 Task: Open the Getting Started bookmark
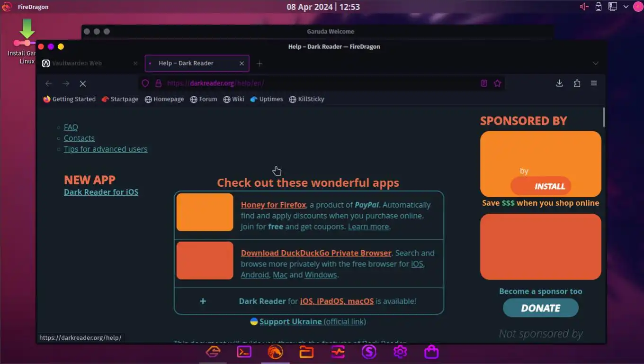[x=69, y=99]
